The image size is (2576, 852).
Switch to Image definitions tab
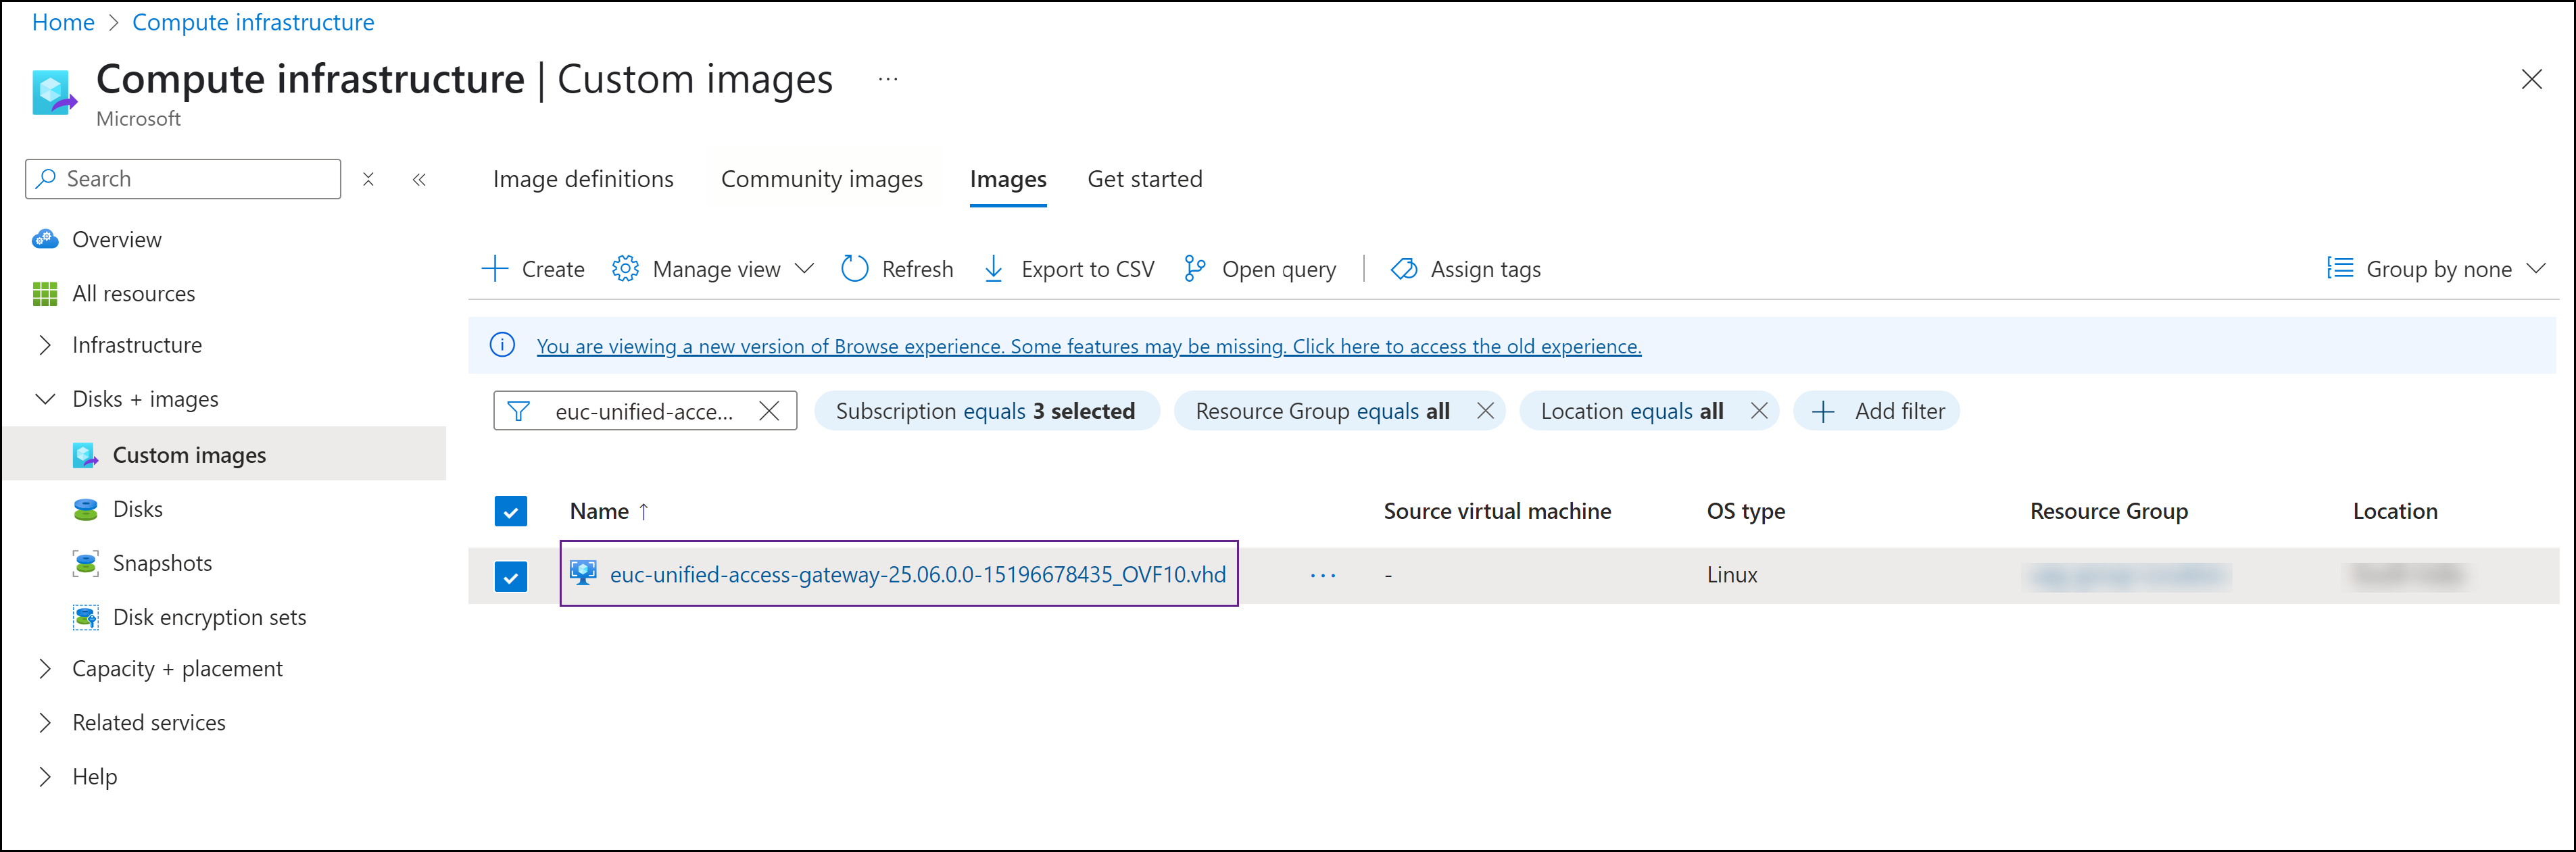point(583,179)
